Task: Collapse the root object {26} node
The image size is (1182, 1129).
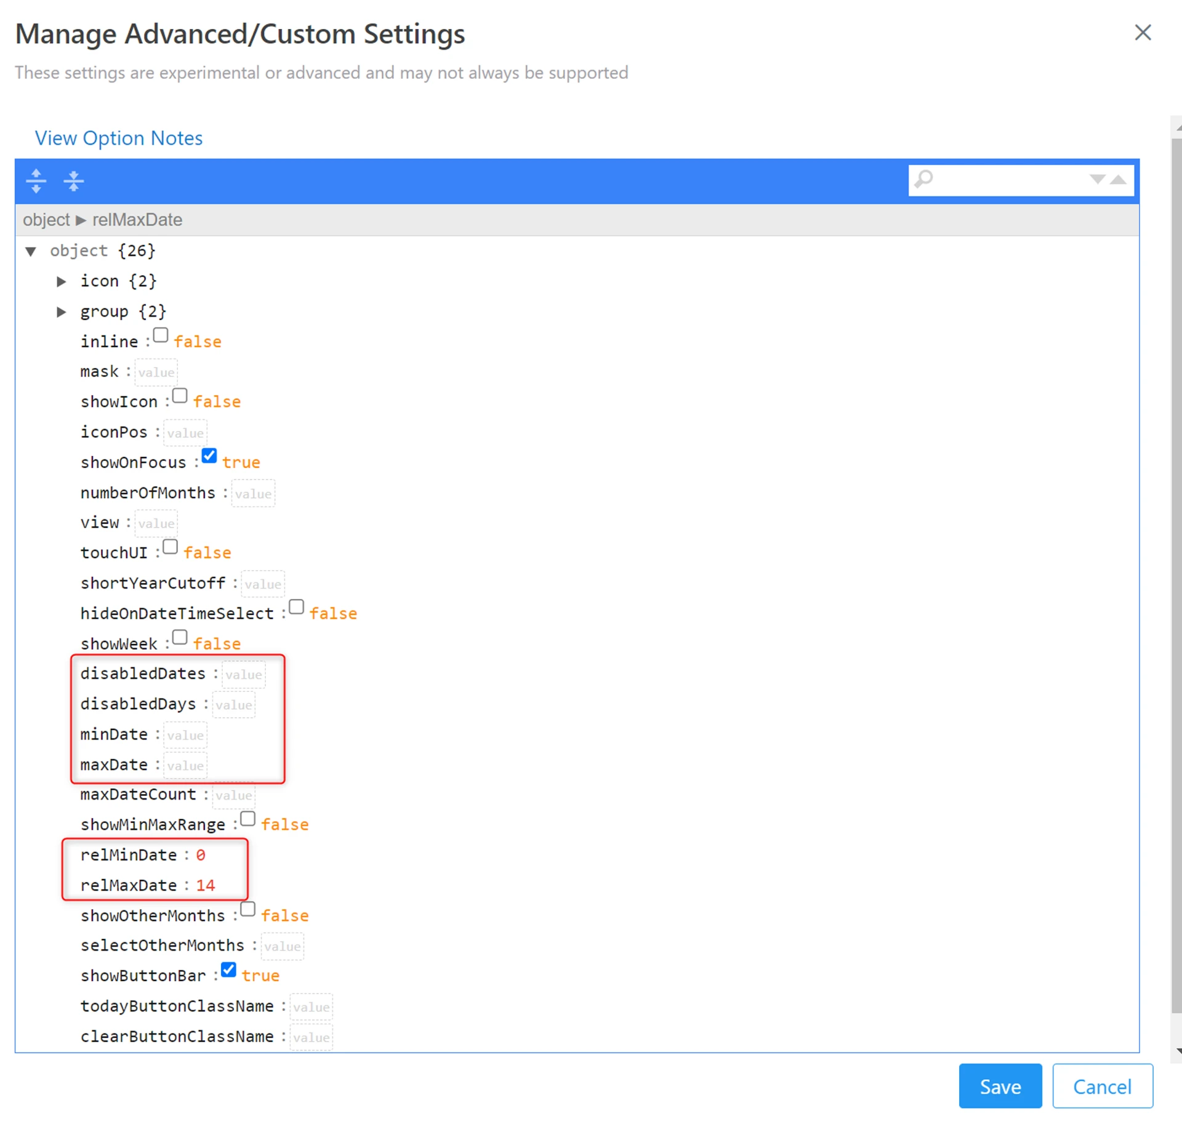Action: [31, 251]
